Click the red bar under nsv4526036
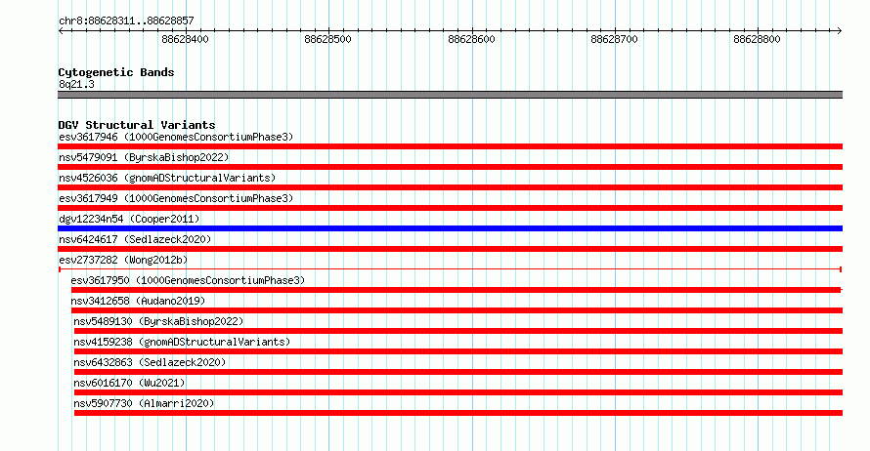The height and width of the screenshot is (451, 870). coord(450,187)
